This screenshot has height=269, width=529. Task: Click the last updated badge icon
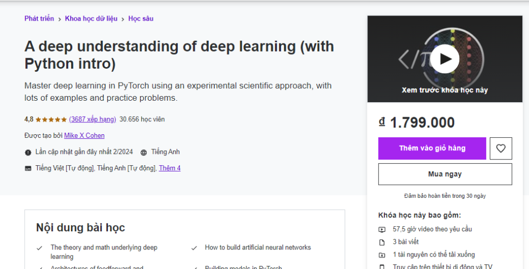pos(28,152)
